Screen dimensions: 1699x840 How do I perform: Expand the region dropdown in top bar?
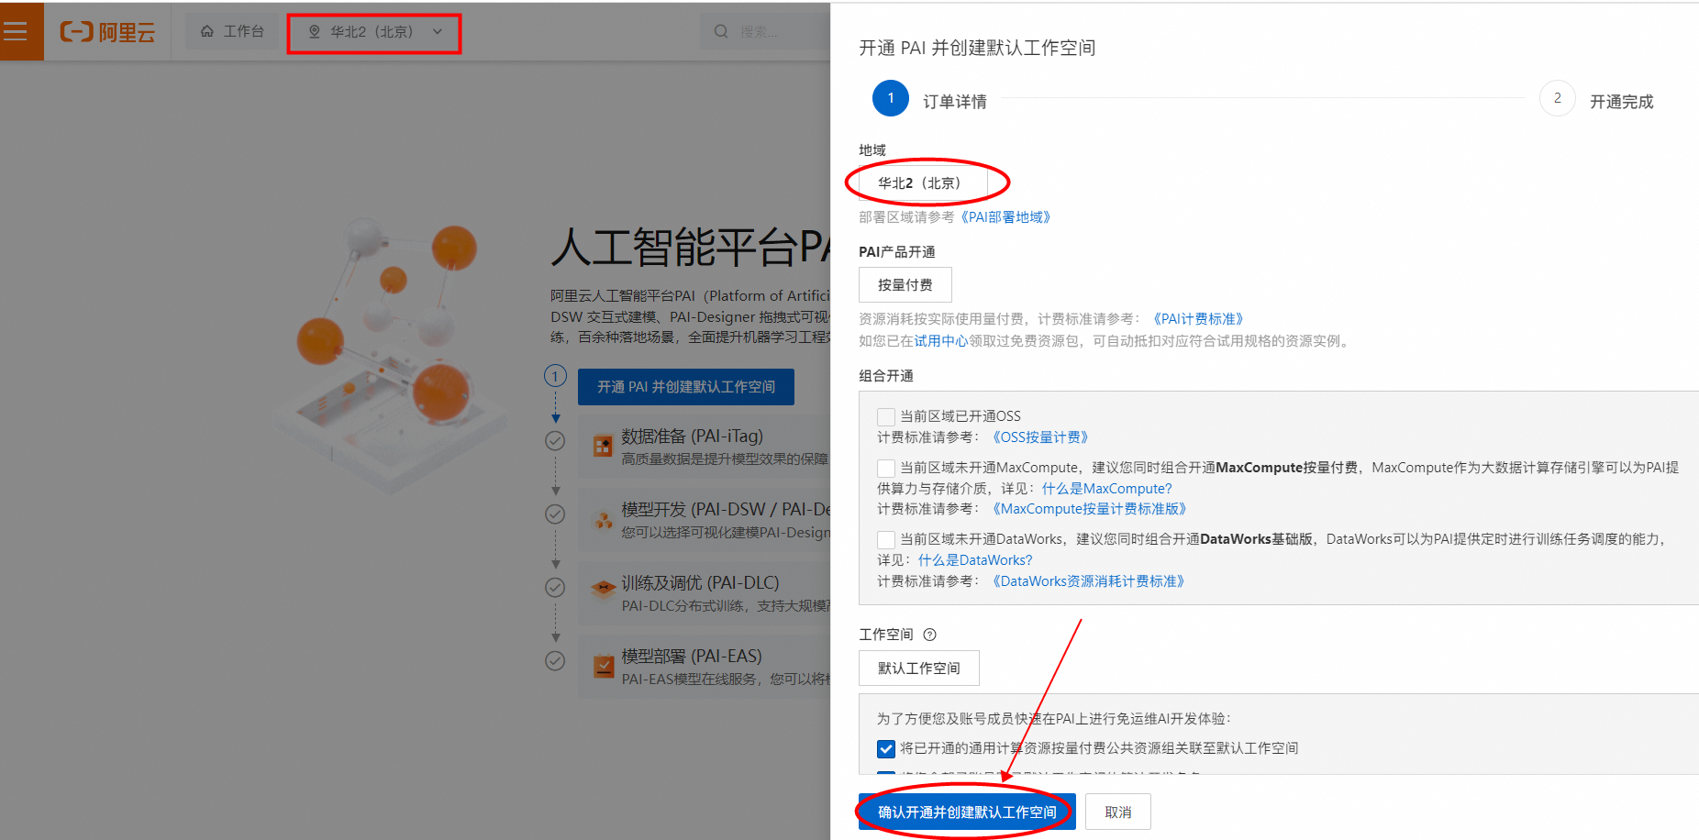click(x=438, y=32)
